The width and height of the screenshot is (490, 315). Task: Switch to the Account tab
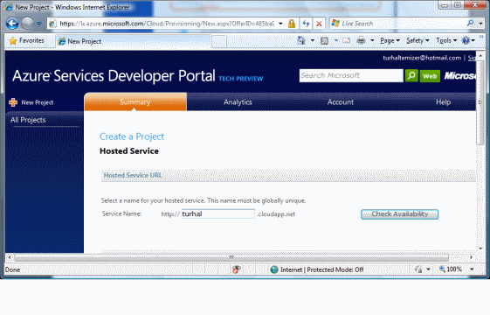coord(341,102)
